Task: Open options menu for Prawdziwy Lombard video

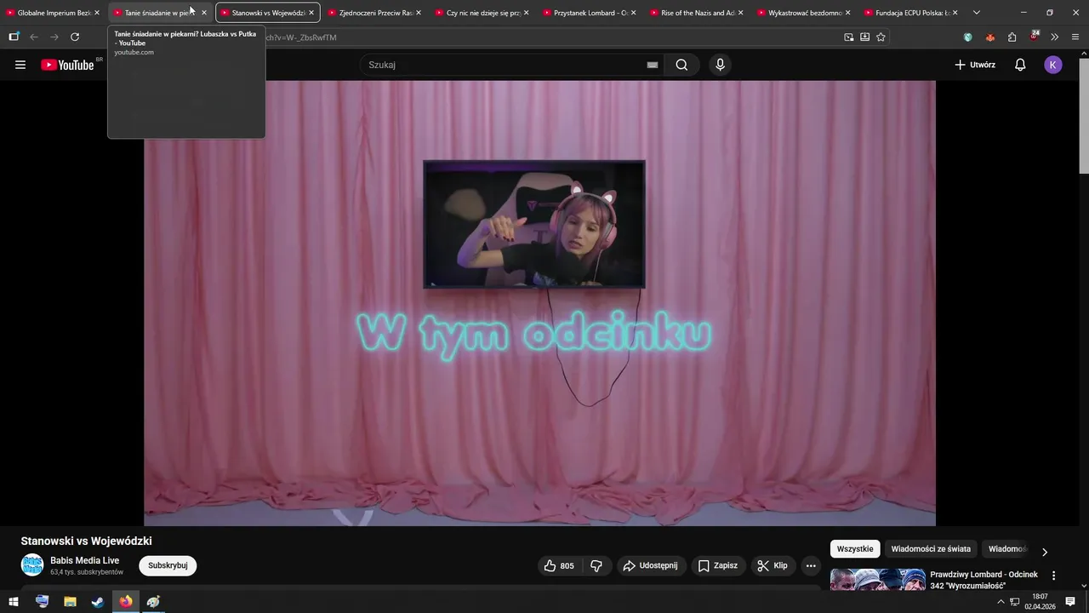Action: coord(1053,576)
